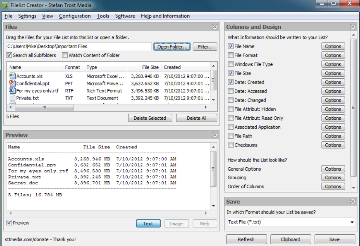This screenshot has width=360, height=246.
Task: Enable the Checksums checkbox
Action: 231,145
